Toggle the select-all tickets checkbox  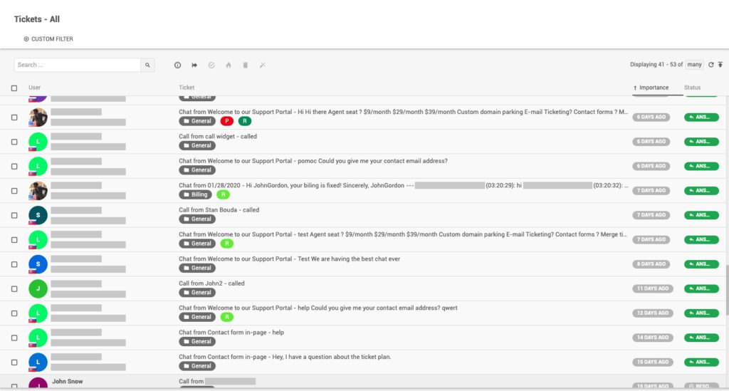point(14,88)
